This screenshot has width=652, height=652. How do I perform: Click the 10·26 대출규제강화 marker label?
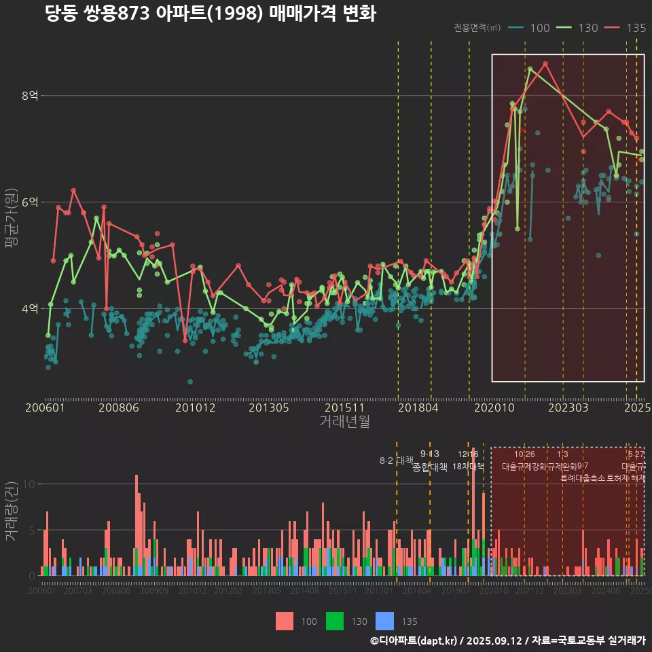[524, 460]
